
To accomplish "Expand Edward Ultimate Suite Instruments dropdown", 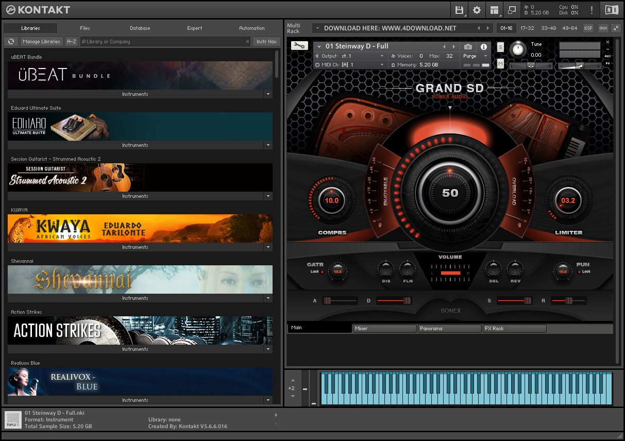I will pos(267,145).
